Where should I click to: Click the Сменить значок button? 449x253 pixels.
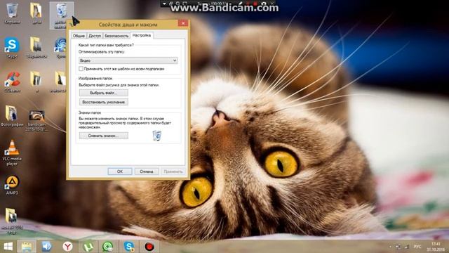pyautogui.click(x=104, y=136)
